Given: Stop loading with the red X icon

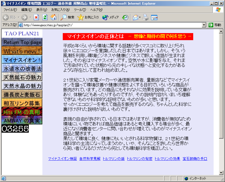Looking at the screenshot, I should (x=36, y=17).
